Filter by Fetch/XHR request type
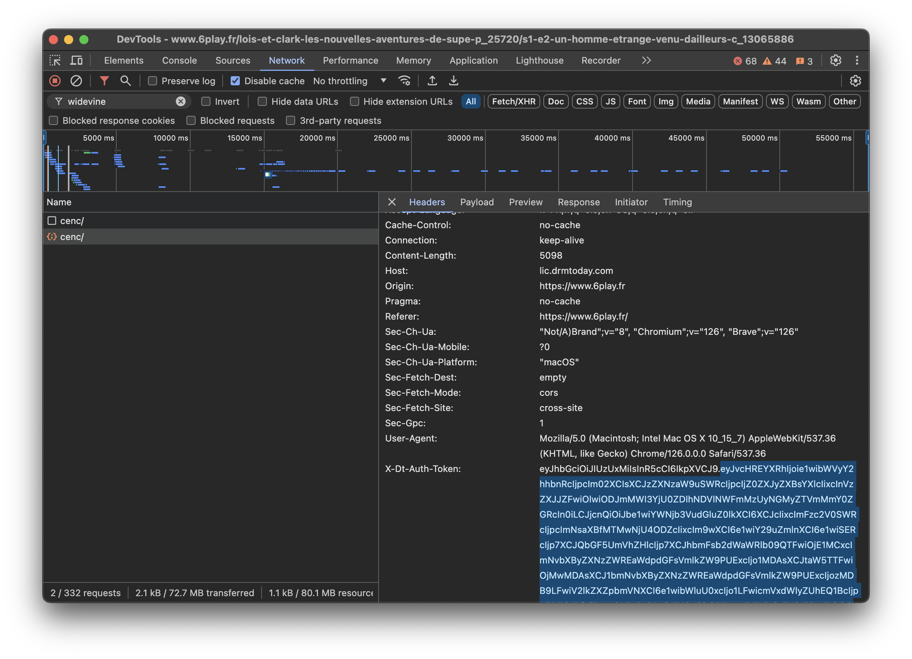The width and height of the screenshot is (912, 659). click(514, 101)
